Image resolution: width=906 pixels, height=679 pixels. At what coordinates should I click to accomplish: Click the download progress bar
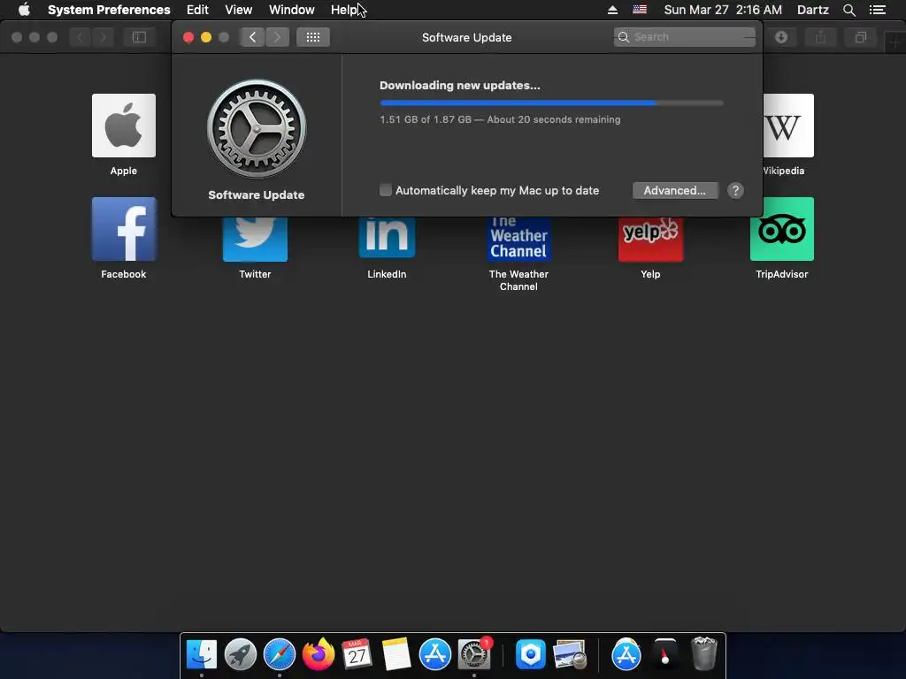click(x=551, y=103)
